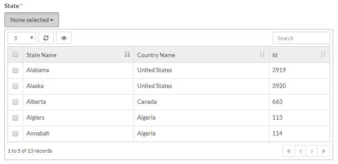338x164 pixels.
Task: Go to next page of records
Action: (x=312, y=151)
